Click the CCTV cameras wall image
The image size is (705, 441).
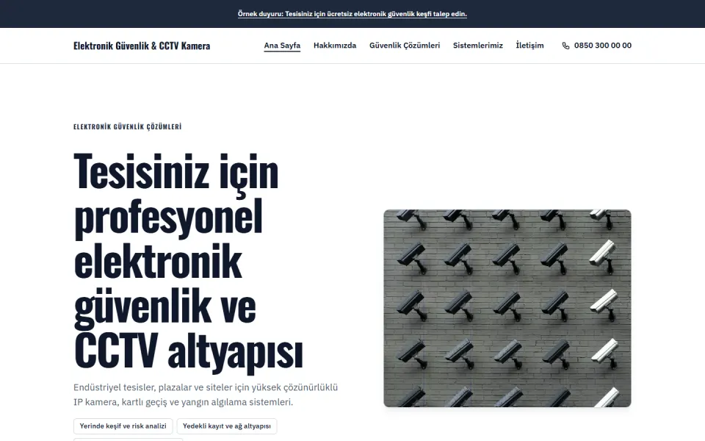pos(507,308)
